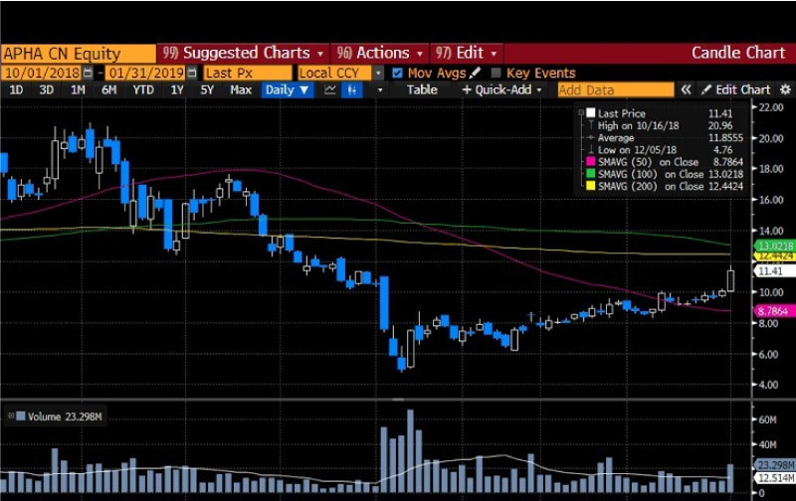796x501 pixels.
Task: Click the Add Data input field
Action: 615,89
